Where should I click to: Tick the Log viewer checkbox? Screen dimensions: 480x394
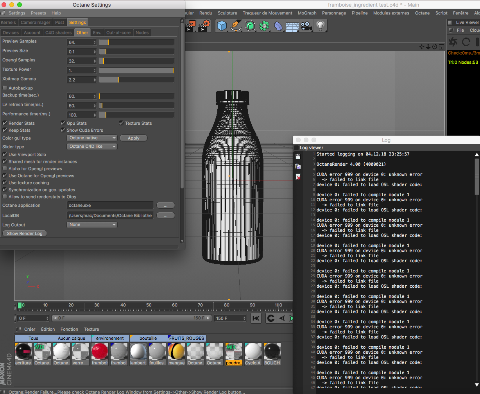coord(296,148)
